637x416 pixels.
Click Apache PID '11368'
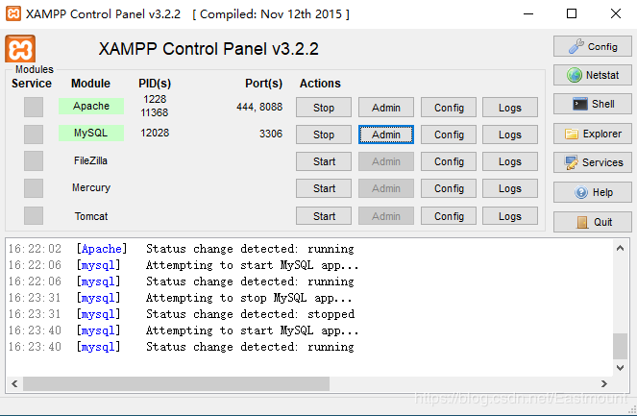click(155, 112)
